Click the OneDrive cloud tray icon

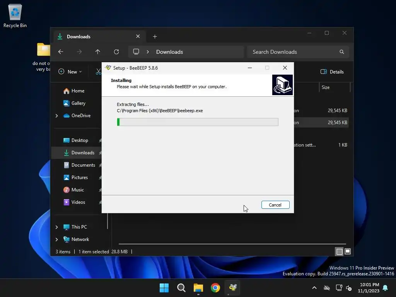click(327, 288)
